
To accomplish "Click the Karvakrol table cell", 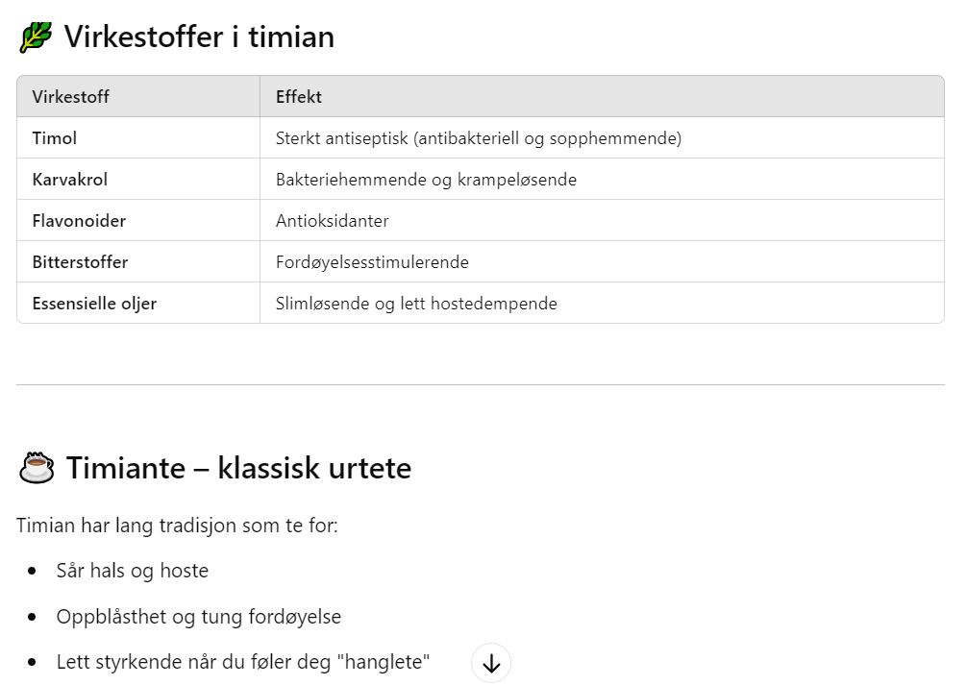I will tap(138, 180).
